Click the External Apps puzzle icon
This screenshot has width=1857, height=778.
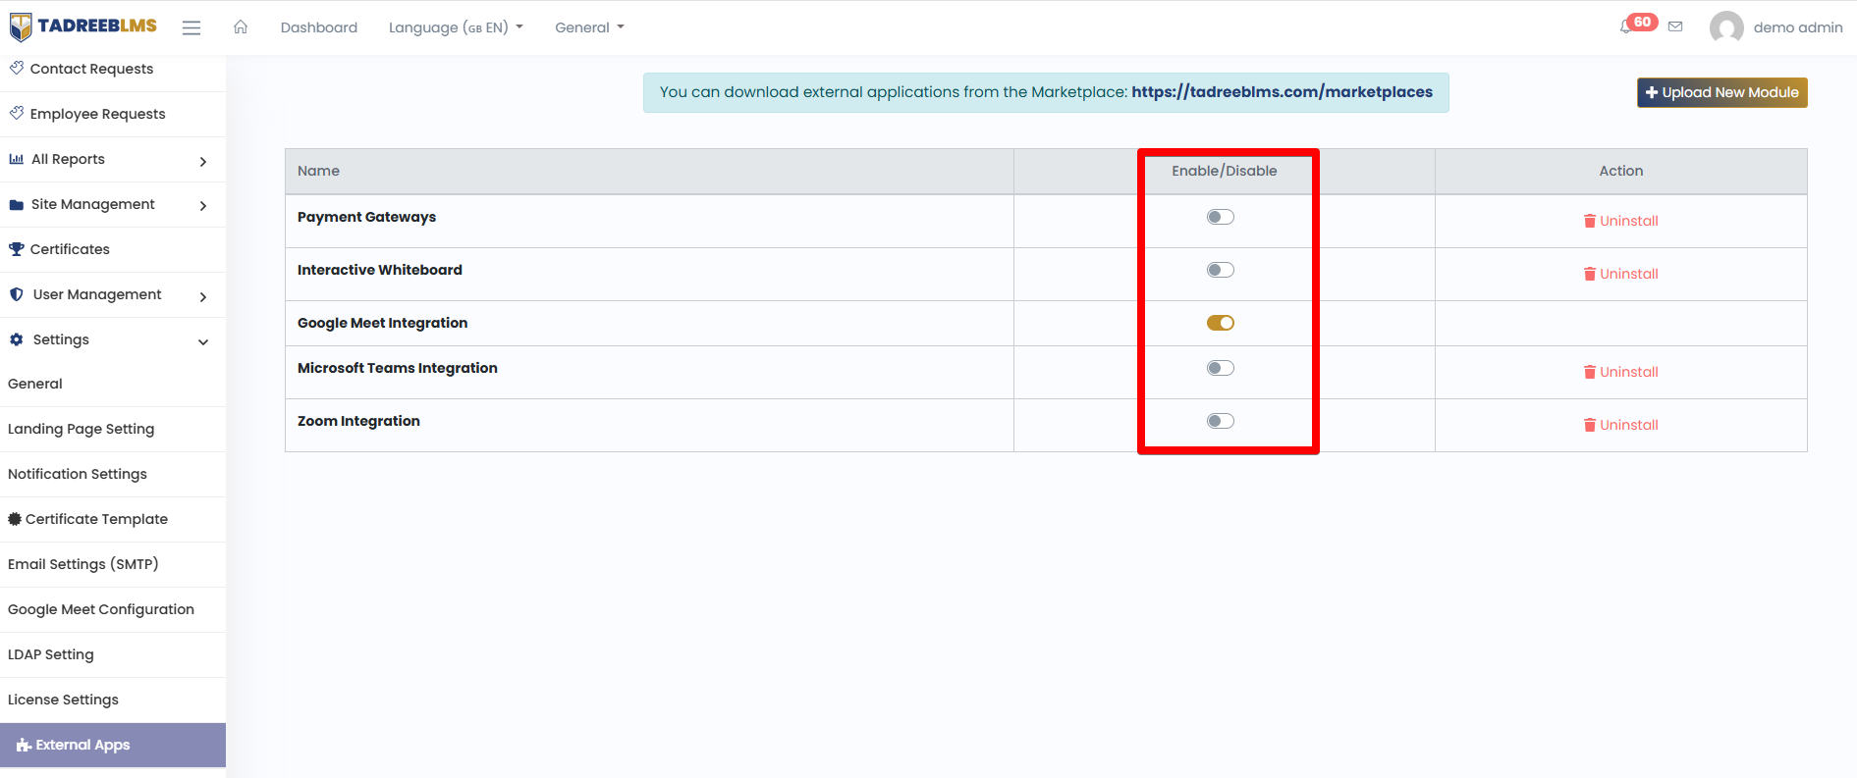point(24,746)
